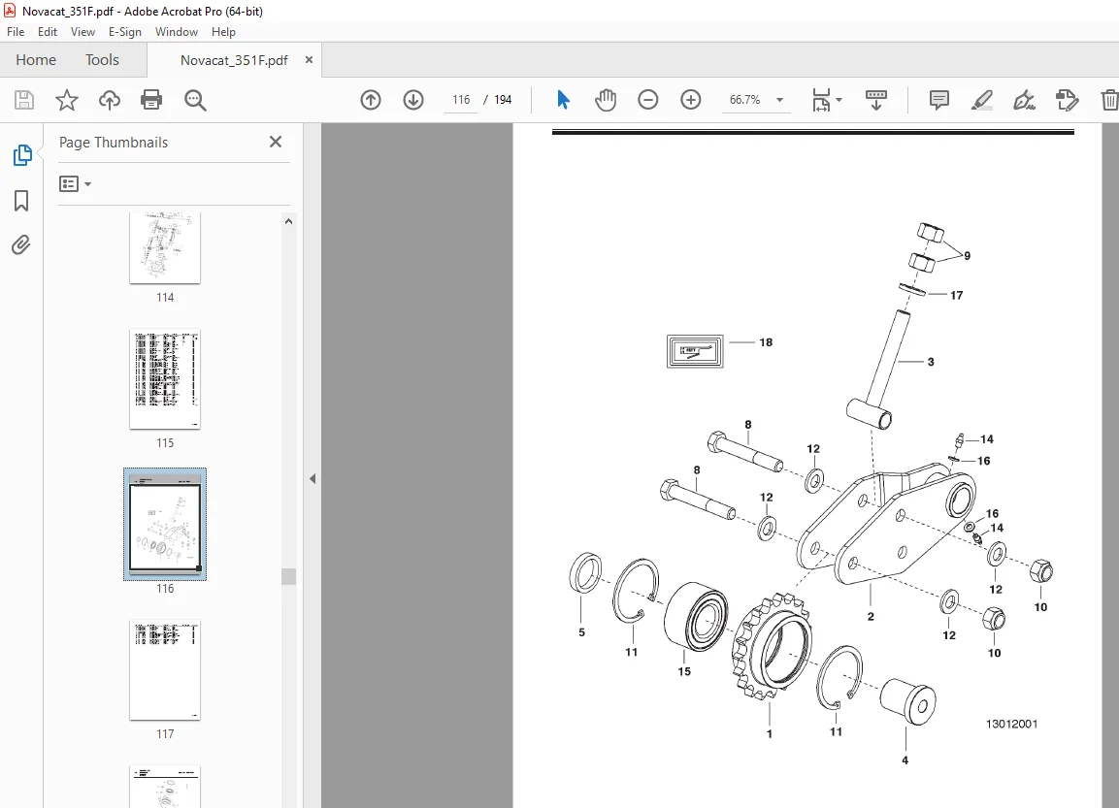The height and width of the screenshot is (808, 1119).
Task: Print the document via printer icon
Action: 151,100
